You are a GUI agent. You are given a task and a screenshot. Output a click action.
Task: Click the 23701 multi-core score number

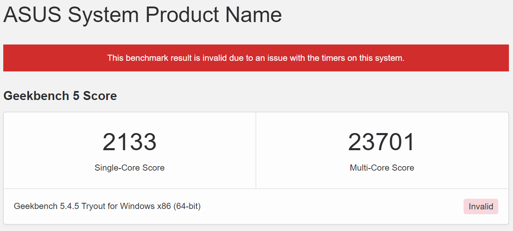point(381,142)
